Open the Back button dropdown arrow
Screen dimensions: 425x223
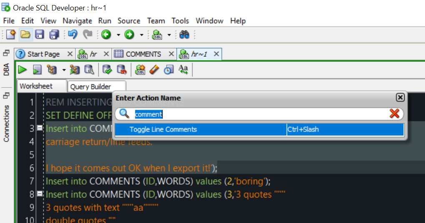(x=118, y=35)
